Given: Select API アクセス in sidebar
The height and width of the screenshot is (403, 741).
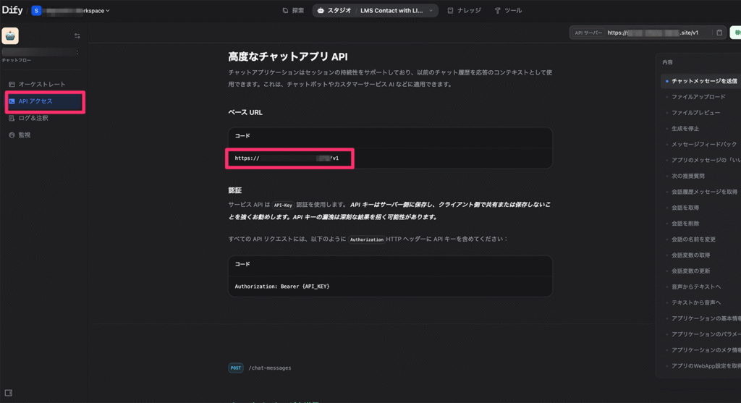Looking at the screenshot, I should [44, 101].
